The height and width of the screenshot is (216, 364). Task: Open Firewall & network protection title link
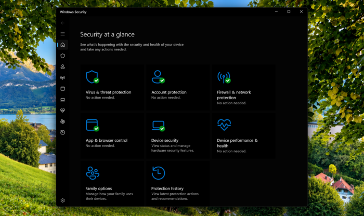[234, 95]
